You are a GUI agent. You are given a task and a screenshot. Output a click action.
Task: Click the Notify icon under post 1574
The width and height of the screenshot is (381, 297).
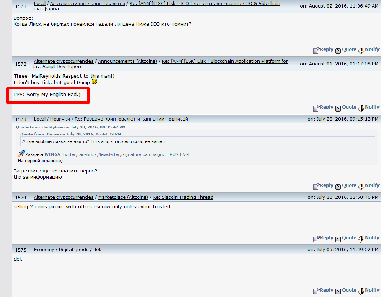pyautogui.click(x=361, y=239)
